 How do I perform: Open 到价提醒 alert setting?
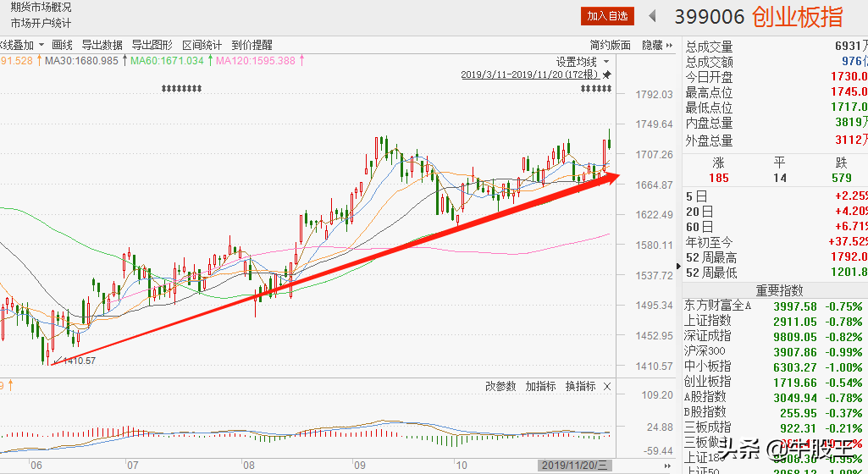252,46
